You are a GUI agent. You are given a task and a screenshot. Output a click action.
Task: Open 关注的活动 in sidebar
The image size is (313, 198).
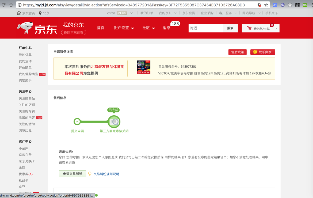[x=27, y=124]
